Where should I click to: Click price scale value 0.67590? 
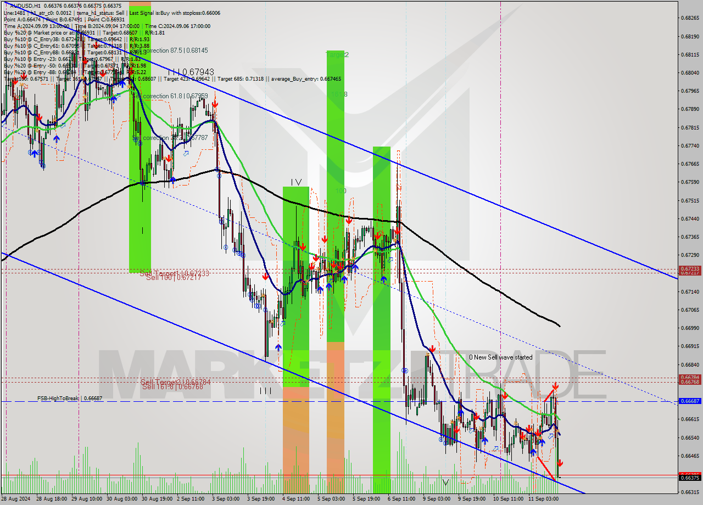click(690, 182)
